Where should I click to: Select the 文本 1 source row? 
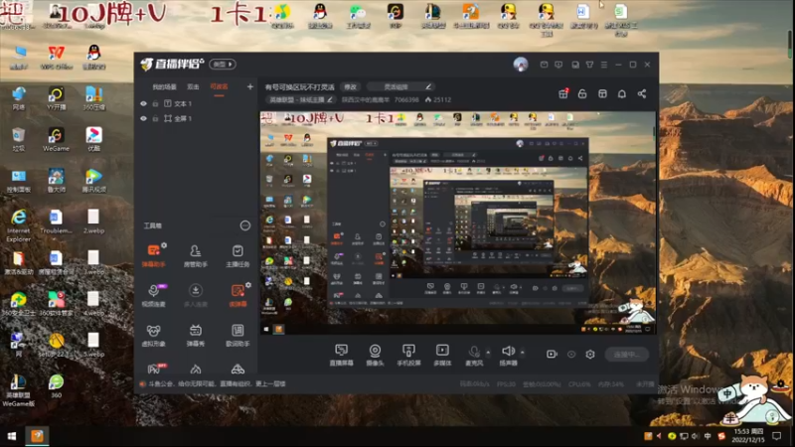click(x=196, y=103)
